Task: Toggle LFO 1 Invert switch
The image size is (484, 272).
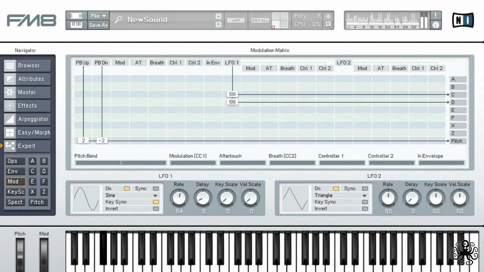Action: pos(156,209)
